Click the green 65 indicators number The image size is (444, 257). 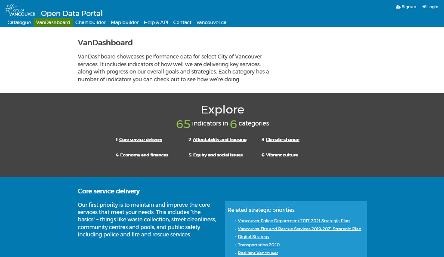click(183, 124)
